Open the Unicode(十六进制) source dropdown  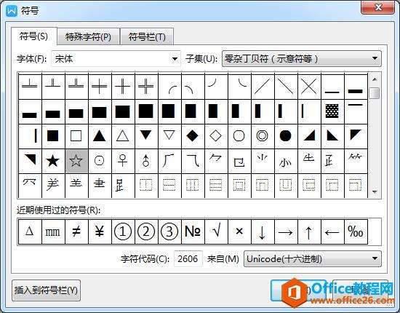pyautogui.click(x=313, y=259)
